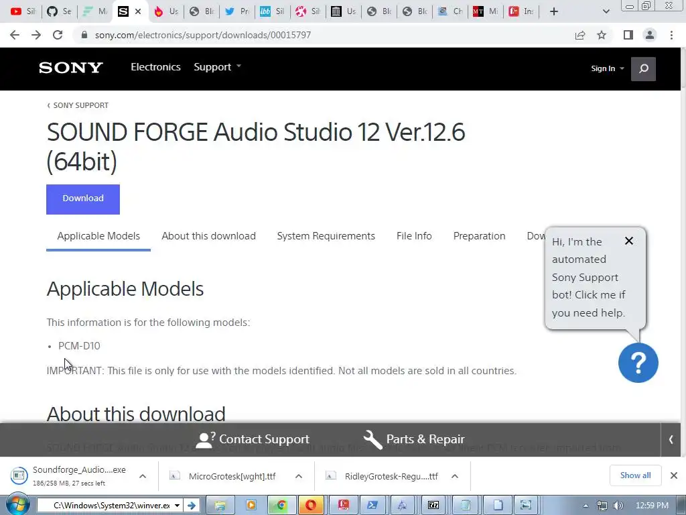Expand the Support navigation dropdown
The width and height of the screenshot is (686, 515).
tap(217, 67)
